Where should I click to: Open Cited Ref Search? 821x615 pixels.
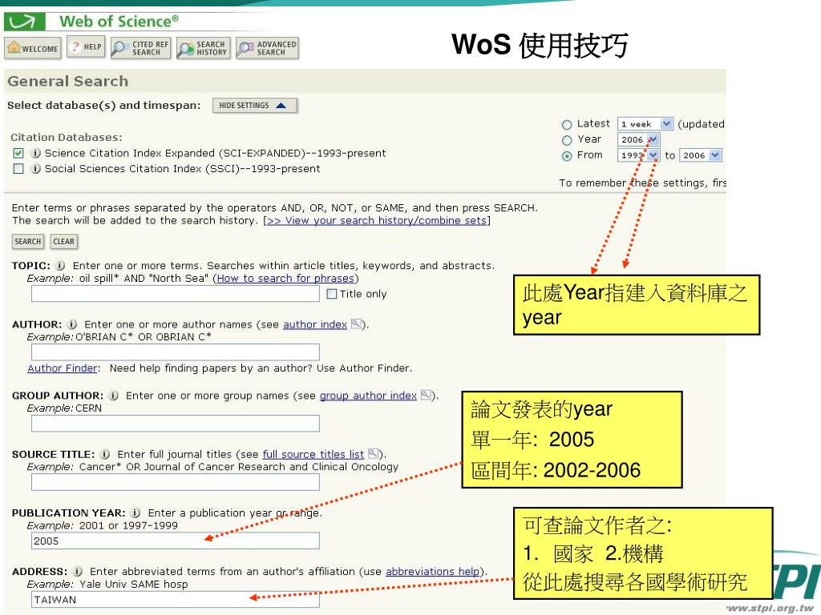point(140,48)
